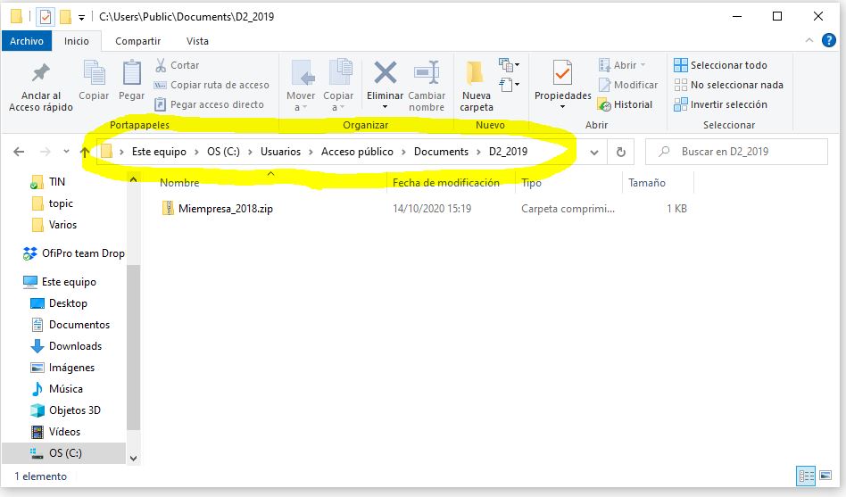846x497 pixels.
Task: Expand the address bar history dropdown
Action: point(594,153)
